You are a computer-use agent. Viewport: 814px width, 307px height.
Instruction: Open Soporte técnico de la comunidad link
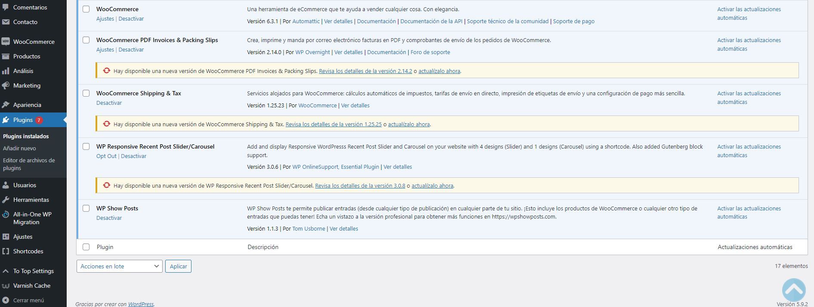(508, 21)
